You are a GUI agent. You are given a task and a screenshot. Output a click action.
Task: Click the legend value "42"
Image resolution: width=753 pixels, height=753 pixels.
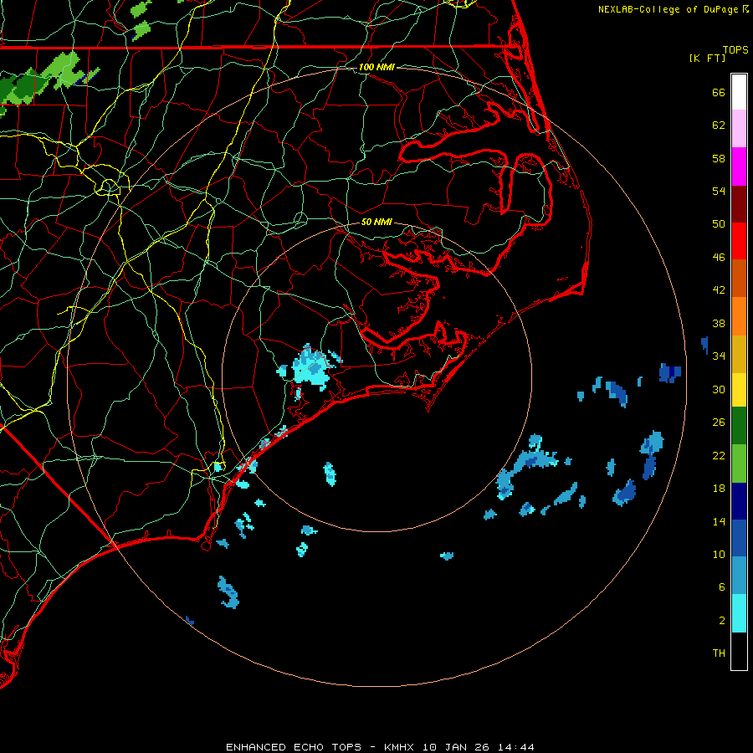click(719, 290)
